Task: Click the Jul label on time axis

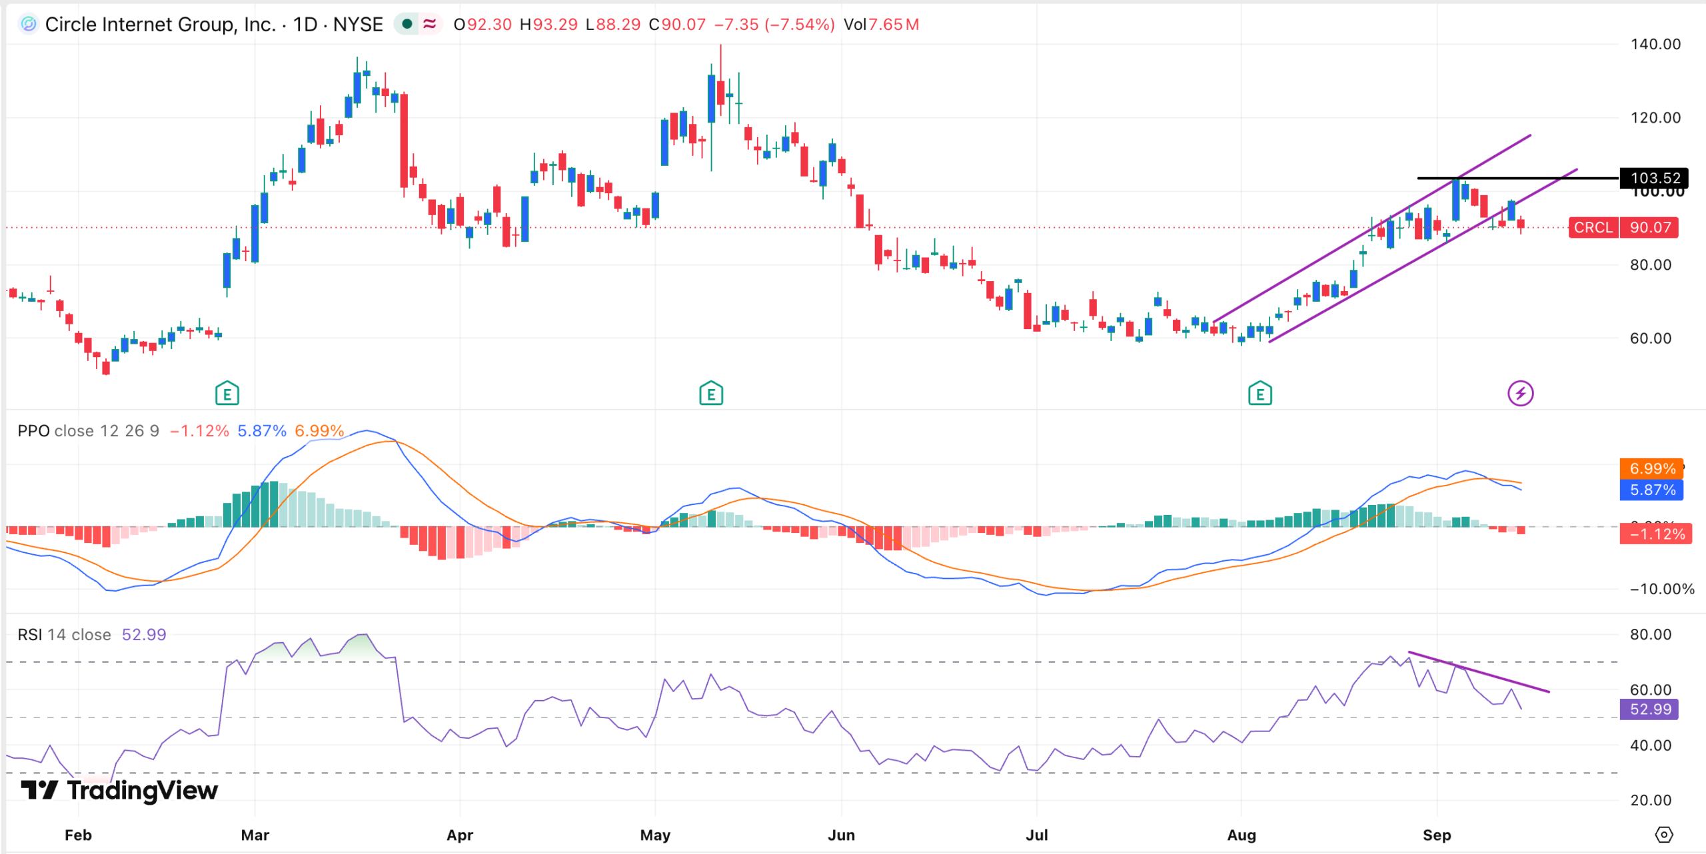Action: tap(1037, 835)
